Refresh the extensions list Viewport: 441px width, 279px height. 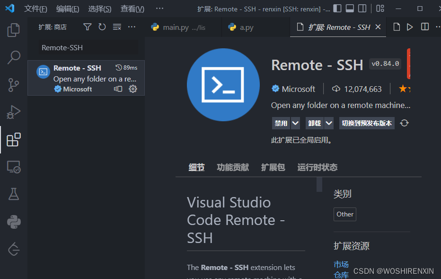tap(102, 27)
